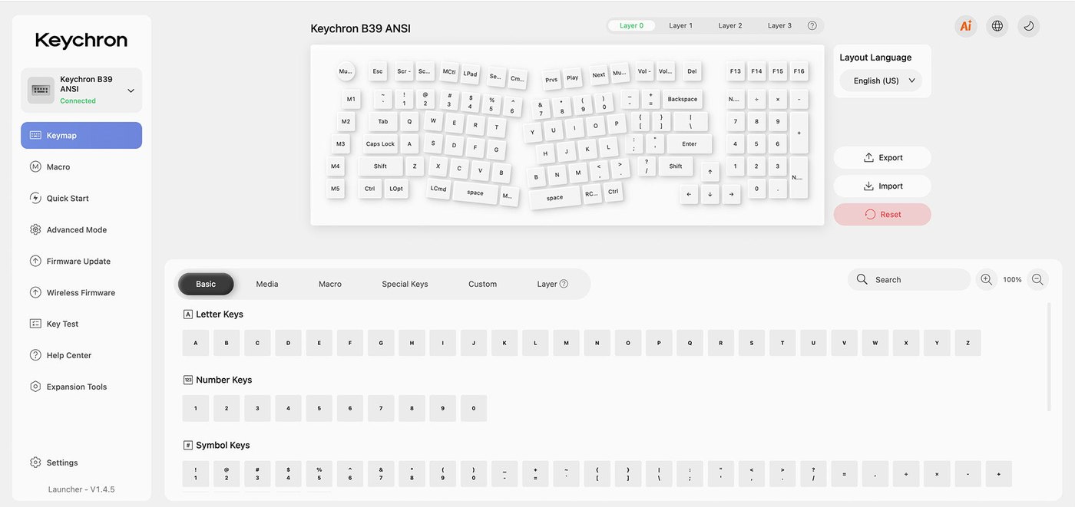Switch to Layer 1
The width and height of the screenshot is (1075, 507).
click(680, 25)
